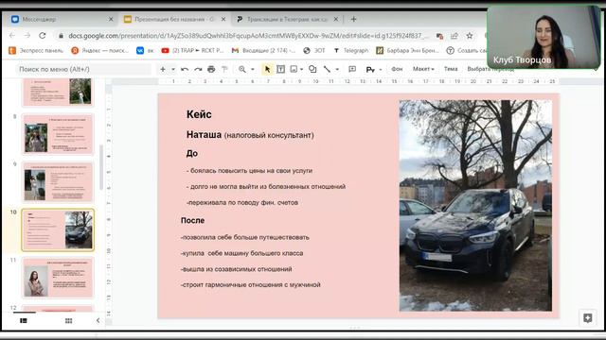Select the shape tool icon

(x=312, y=69)
